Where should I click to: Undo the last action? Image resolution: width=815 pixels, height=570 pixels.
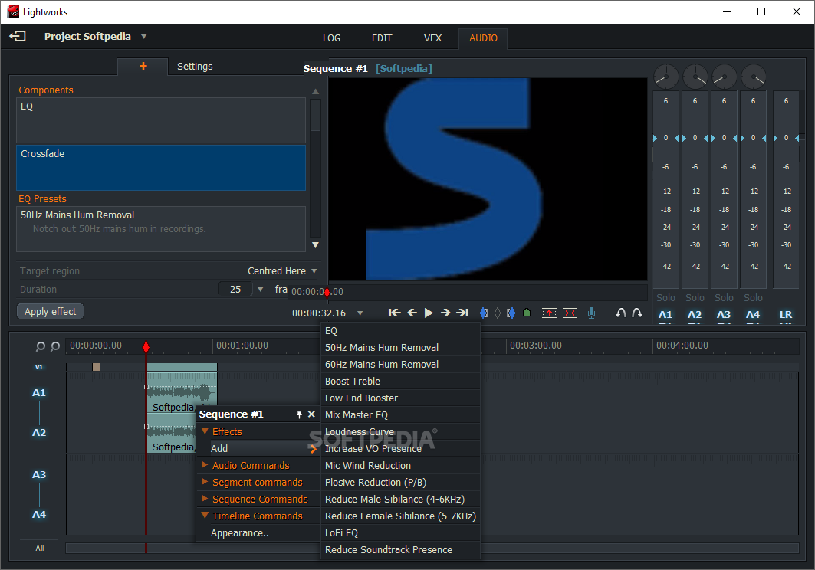[x=620, y=313]
